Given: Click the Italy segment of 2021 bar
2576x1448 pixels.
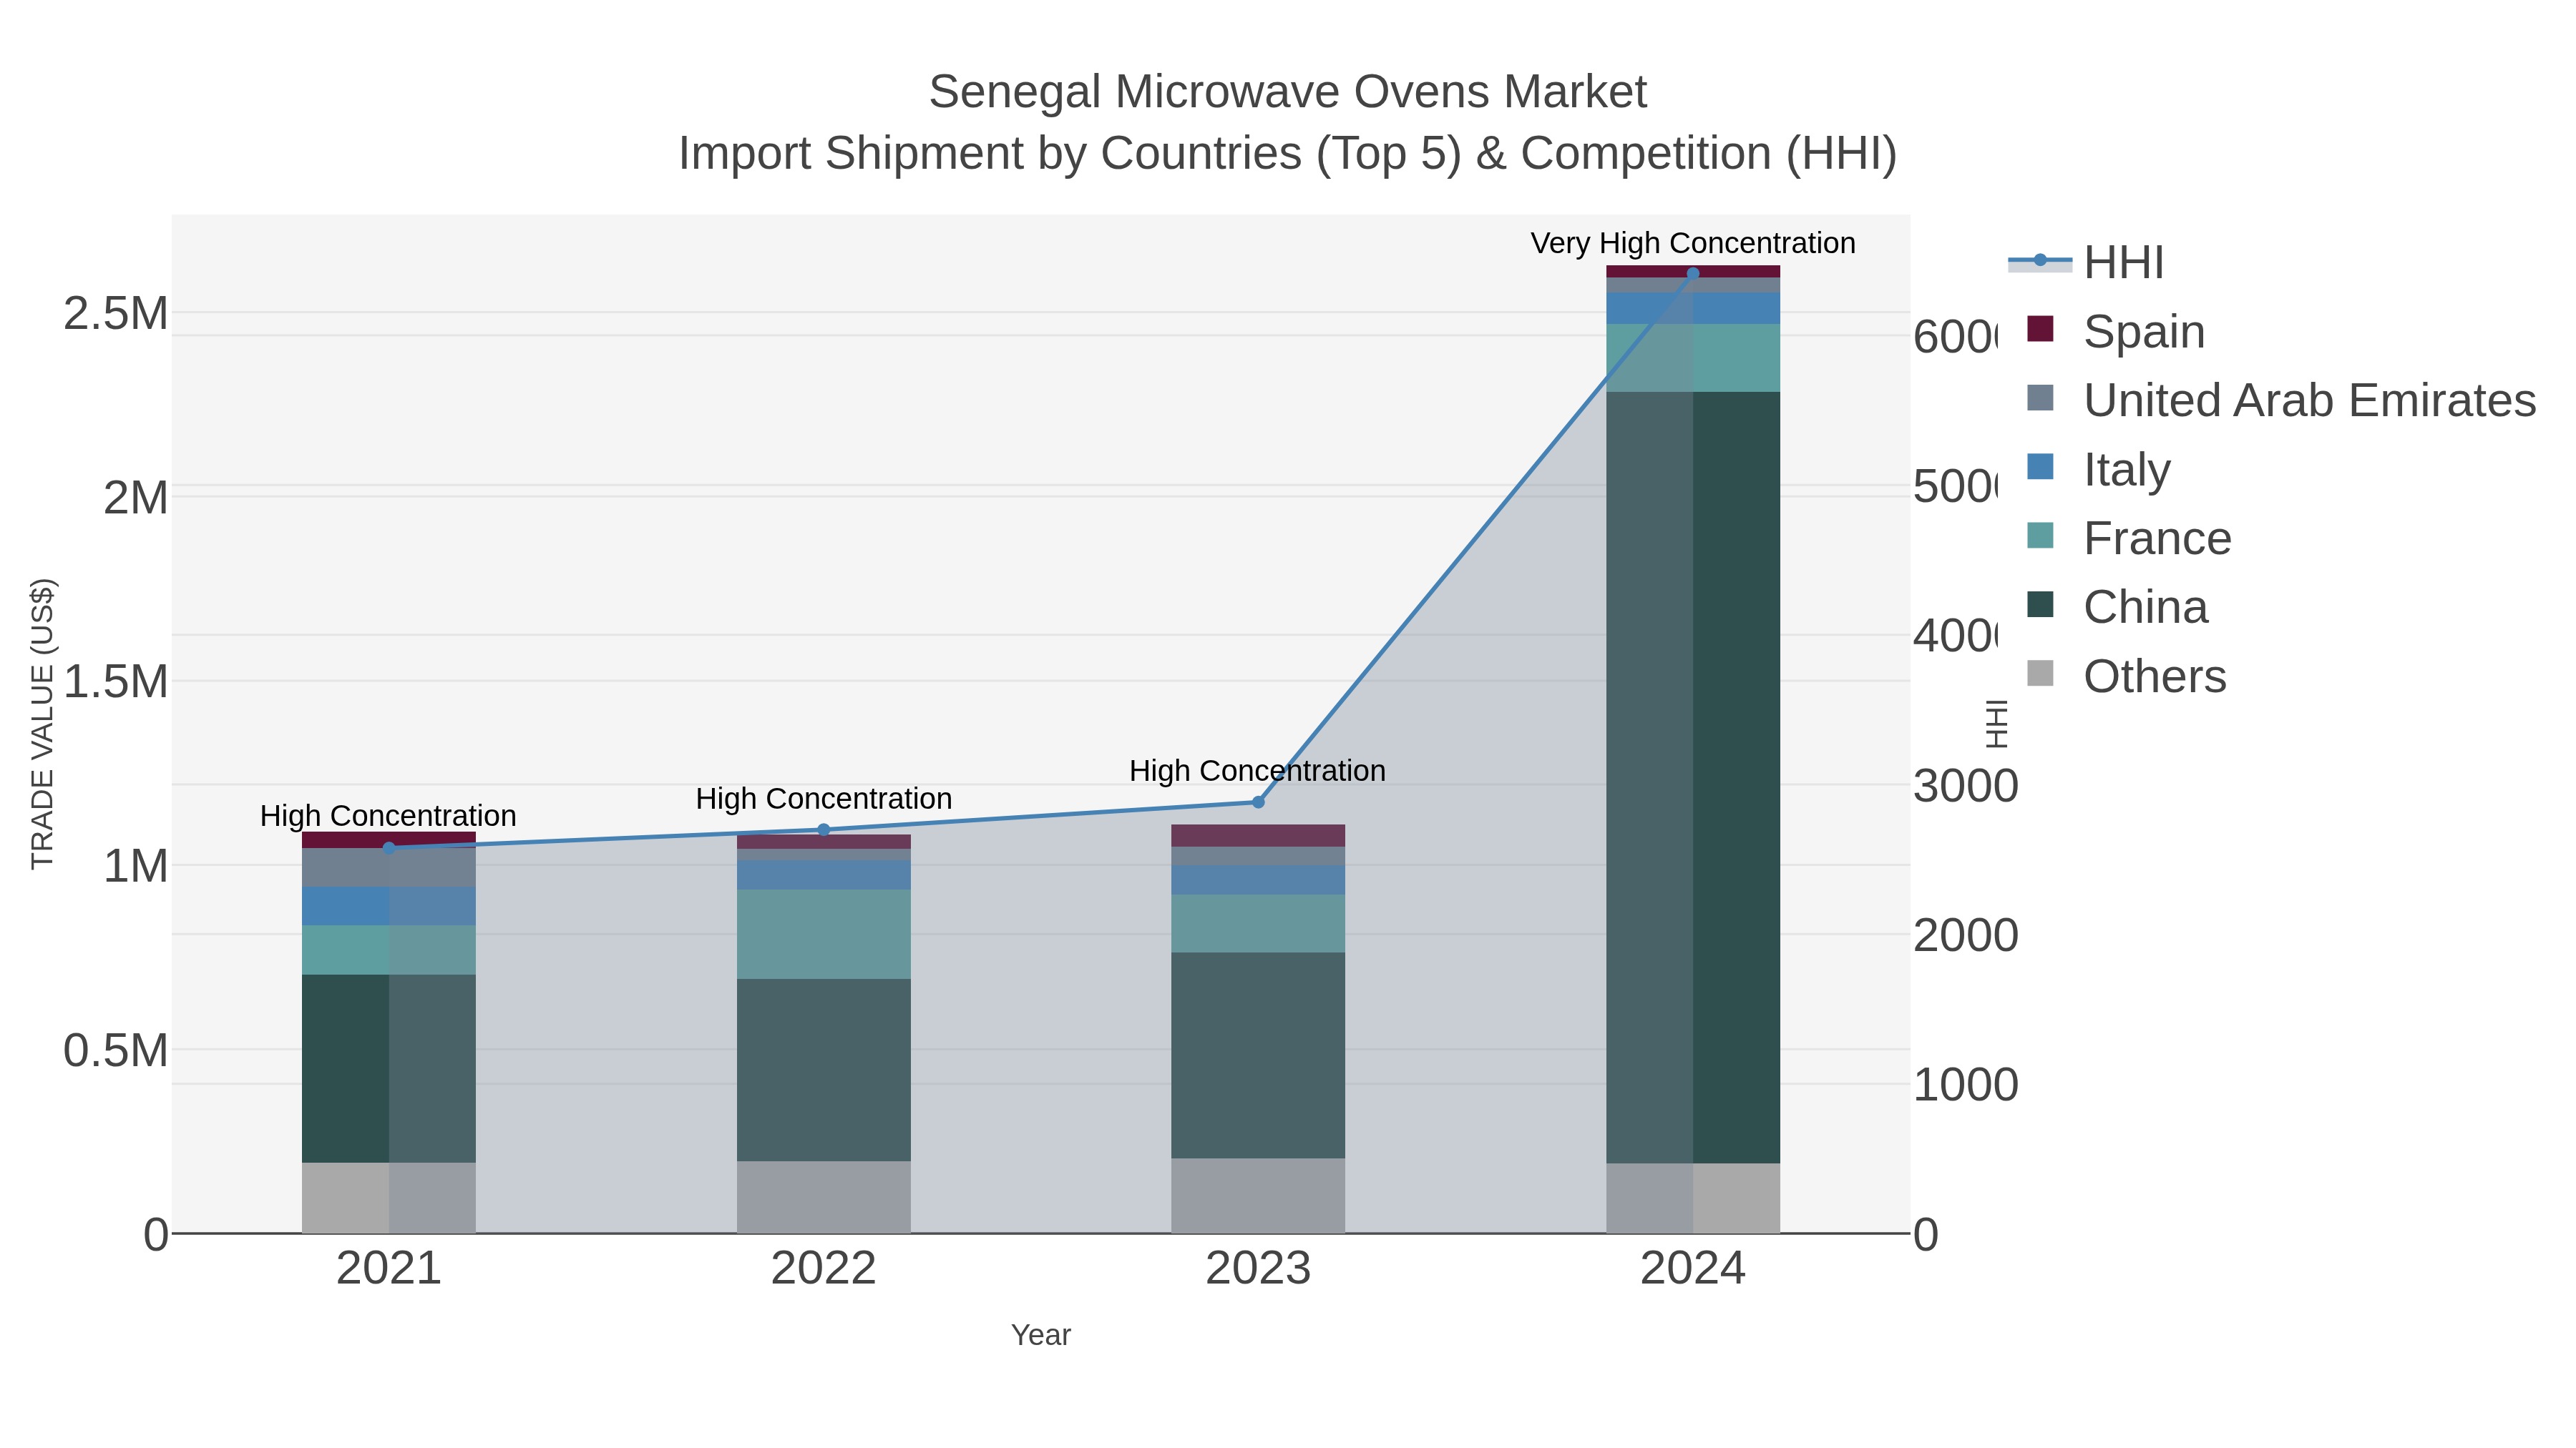Looking at the screenshot, I should [x=389, y=907].
